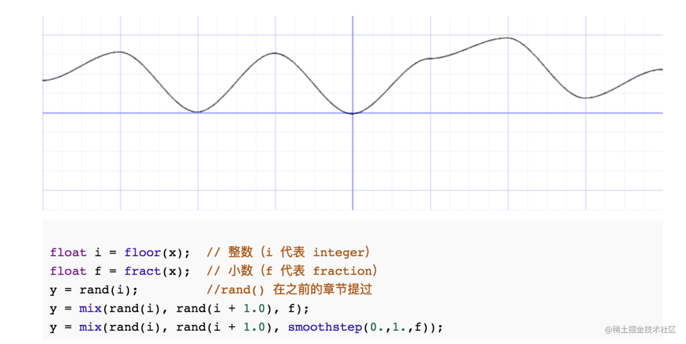The height and width of the screenshot is (344, 686).
Task: Click 'rand(i + 1.0)' in the fourth code line
Action: pos(222,308)
